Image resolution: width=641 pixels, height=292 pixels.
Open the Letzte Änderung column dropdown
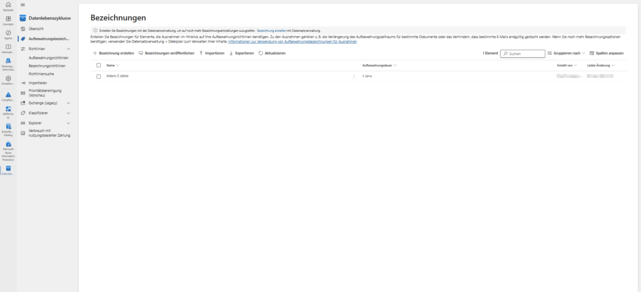(613, 66)
